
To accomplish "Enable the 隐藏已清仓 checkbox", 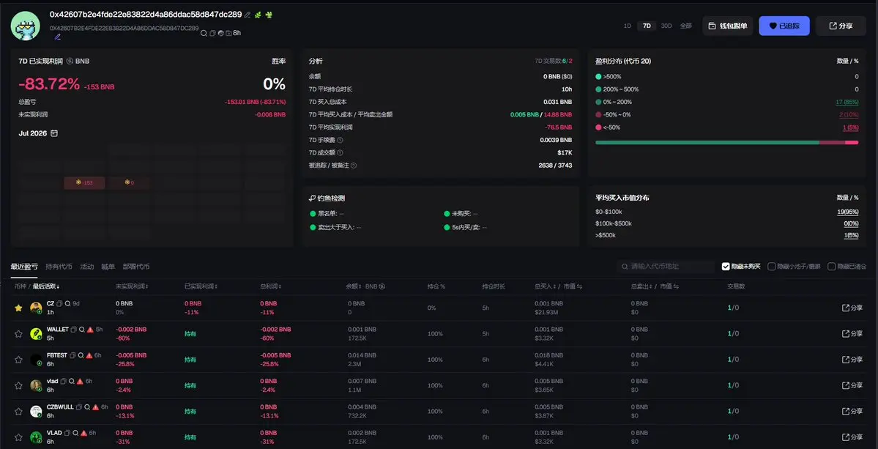I will click(x=832, y=267).
